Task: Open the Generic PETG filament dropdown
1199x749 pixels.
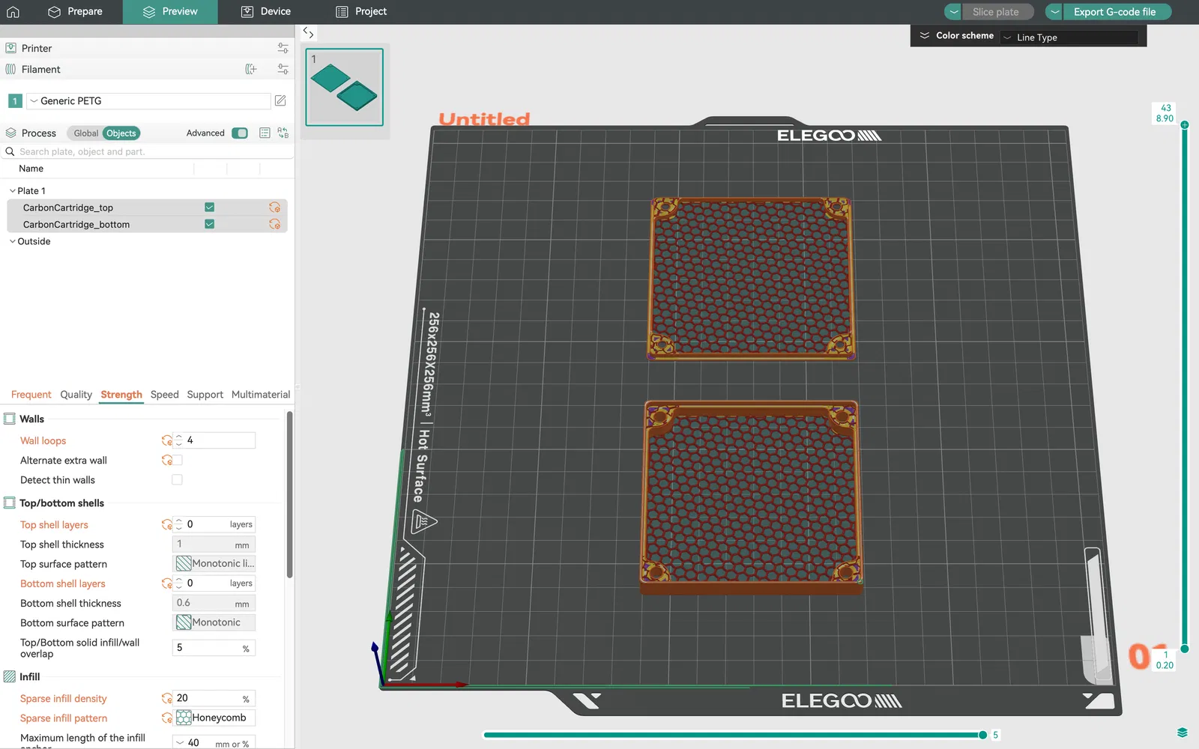Action: [x=150, y=101]
